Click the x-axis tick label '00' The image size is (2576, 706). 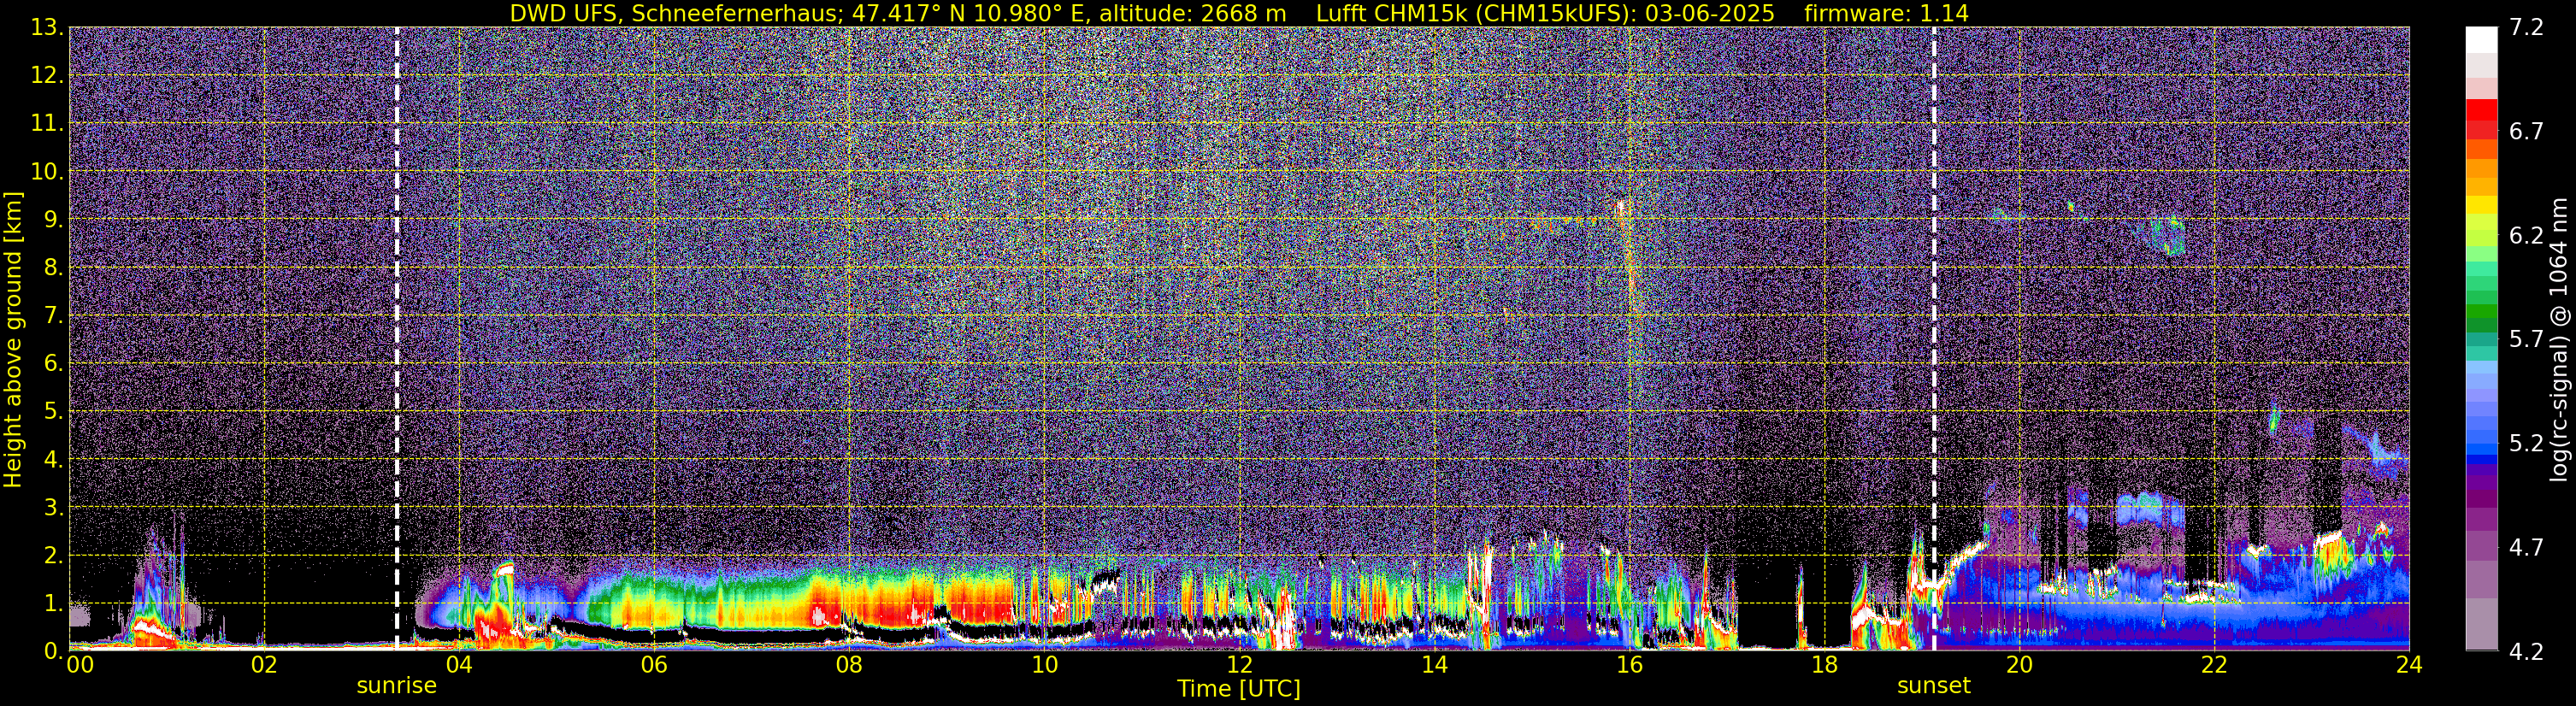pos(80,666)
